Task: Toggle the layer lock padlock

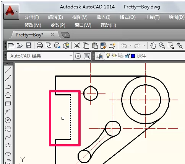Action: pos(127,56)
